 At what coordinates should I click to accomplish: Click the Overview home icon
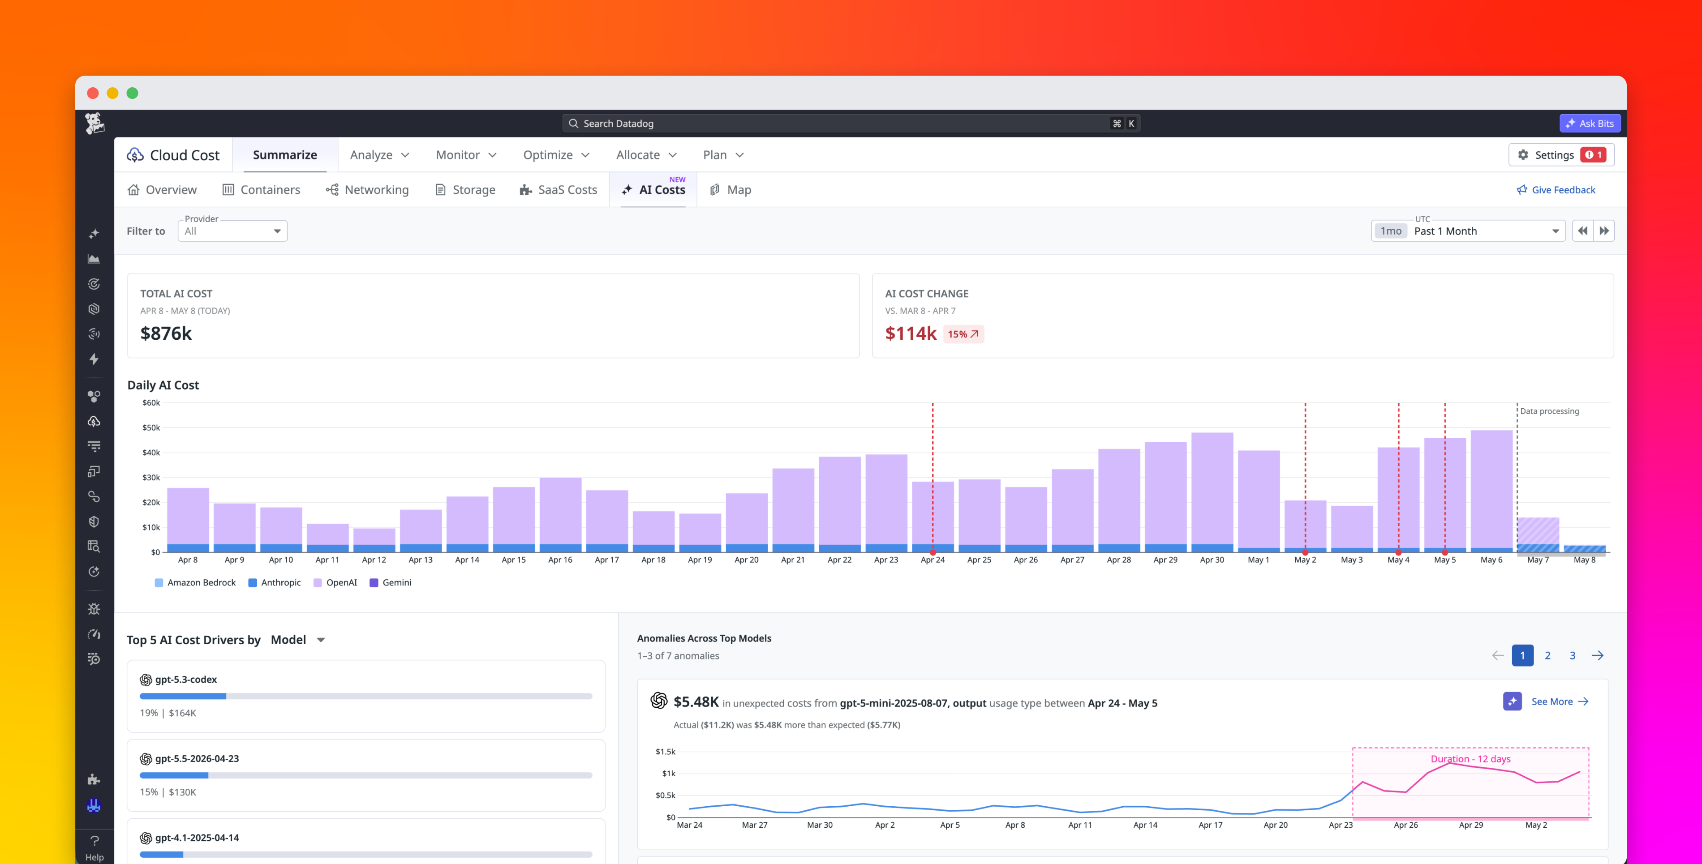click(133, 189)
